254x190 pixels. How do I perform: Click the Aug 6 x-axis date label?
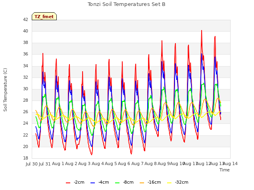[x=124, y=164]
